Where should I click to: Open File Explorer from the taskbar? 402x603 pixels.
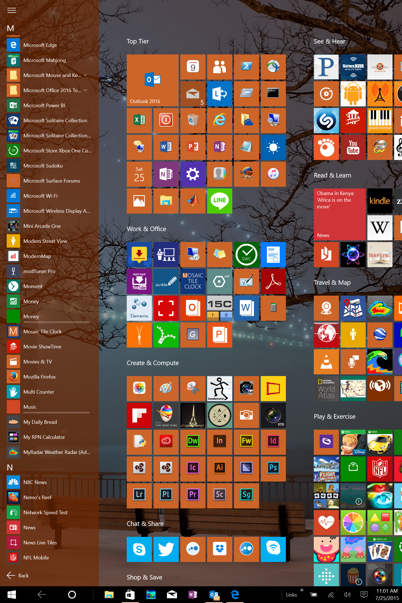(109, 595)
